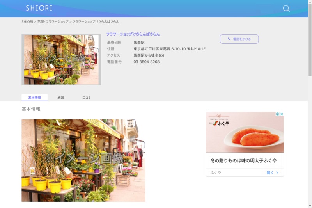Screen dimensions: 312x208
Task: Click the shop name title link
Action: 133,34
